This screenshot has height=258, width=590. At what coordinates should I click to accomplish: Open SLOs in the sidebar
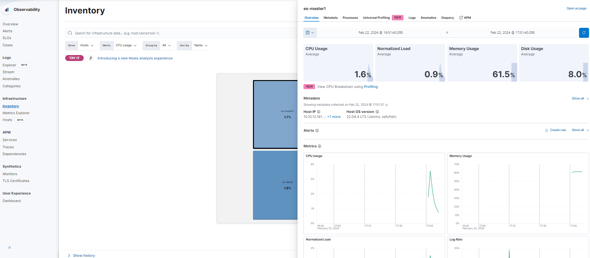(x=7, y=38)
